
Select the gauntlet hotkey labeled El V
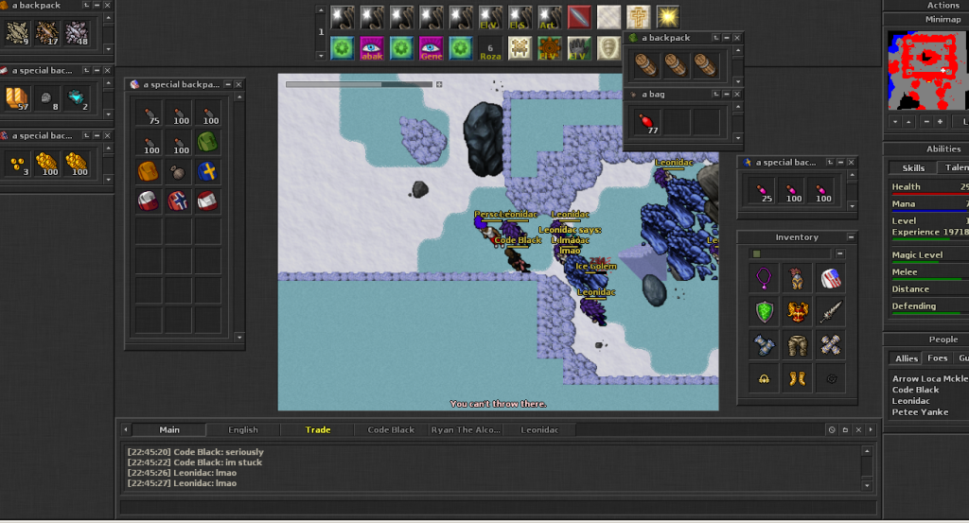tap(579, 48)
